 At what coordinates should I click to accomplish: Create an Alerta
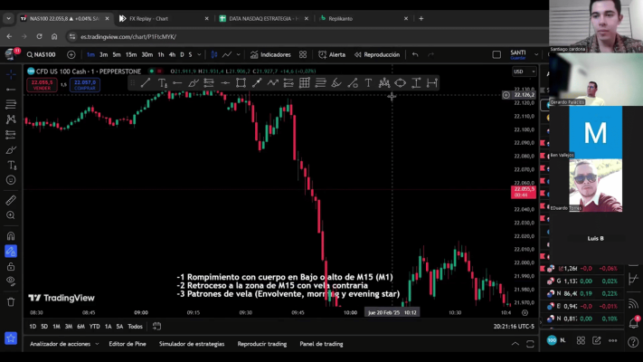332,54
